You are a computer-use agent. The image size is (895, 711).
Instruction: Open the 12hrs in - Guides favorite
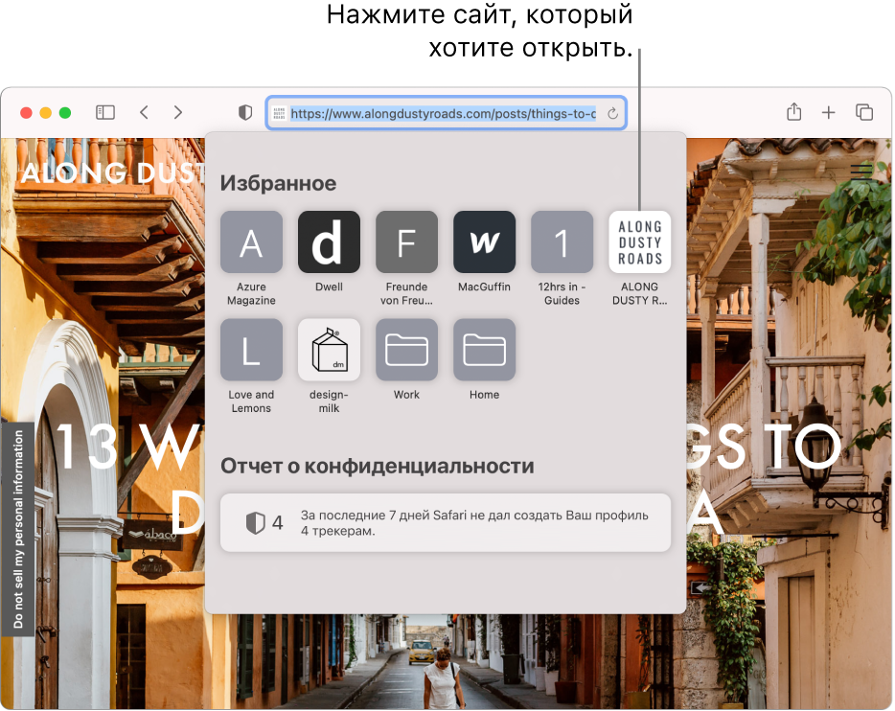pos(562,242)
